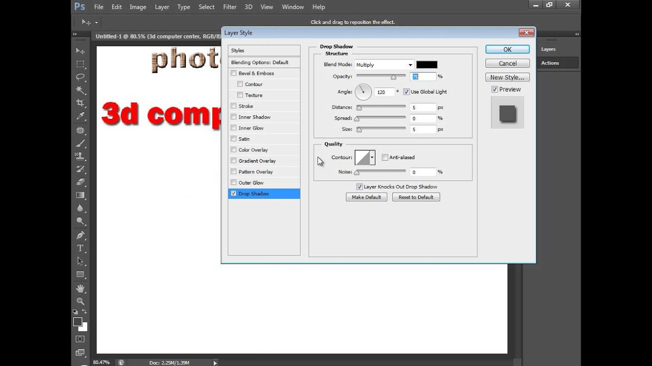
Task: Enable the Bevel & Emboss checkbox
Action: tap(234, 73)
